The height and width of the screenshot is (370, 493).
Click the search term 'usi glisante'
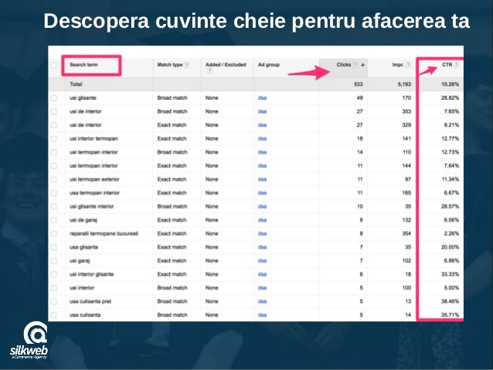point(83,98)
